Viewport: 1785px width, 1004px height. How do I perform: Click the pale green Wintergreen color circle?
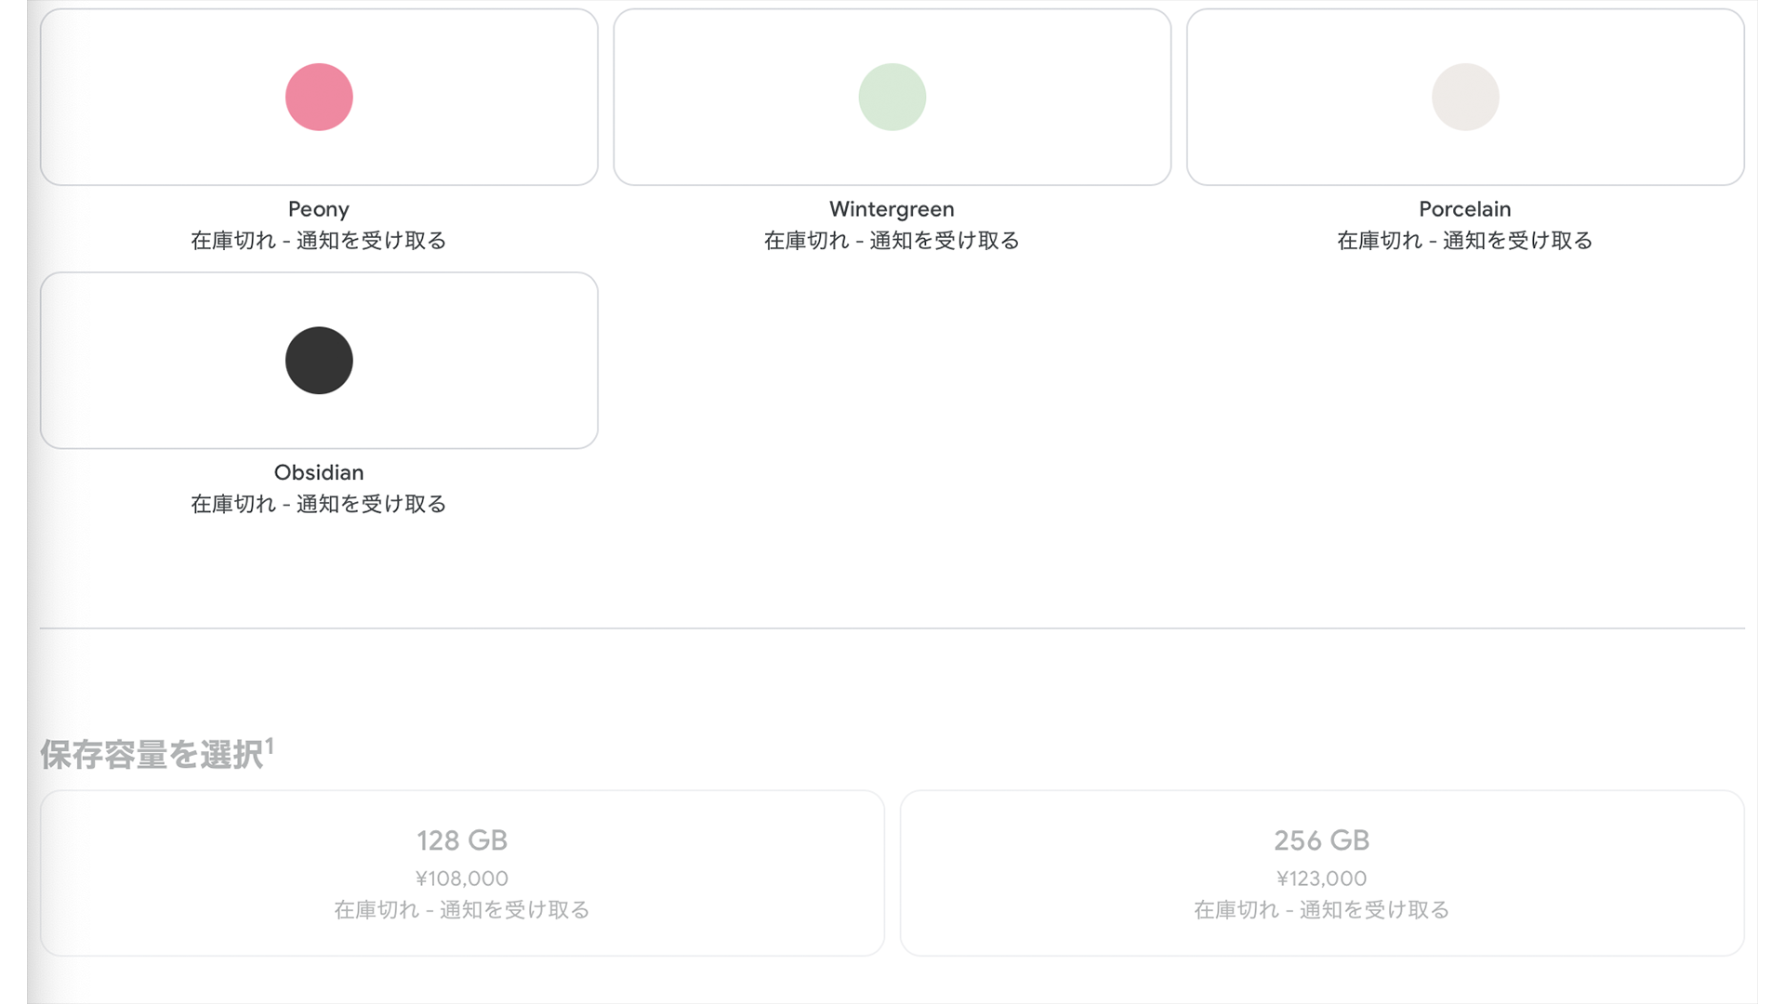(x=892, y=97)
